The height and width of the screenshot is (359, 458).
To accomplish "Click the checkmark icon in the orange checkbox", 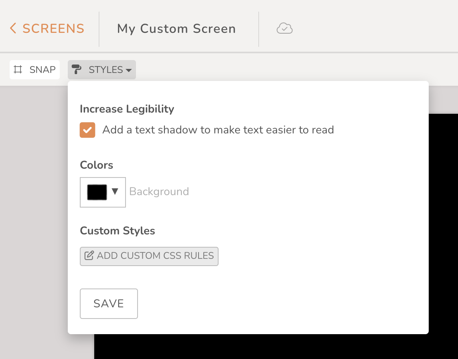I will point(87,130).
